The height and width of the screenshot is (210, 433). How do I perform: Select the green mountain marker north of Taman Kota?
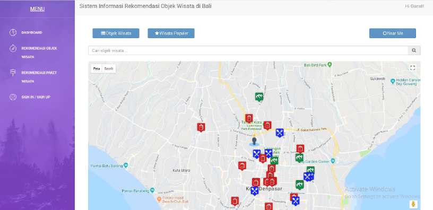(x=259, y=97)
